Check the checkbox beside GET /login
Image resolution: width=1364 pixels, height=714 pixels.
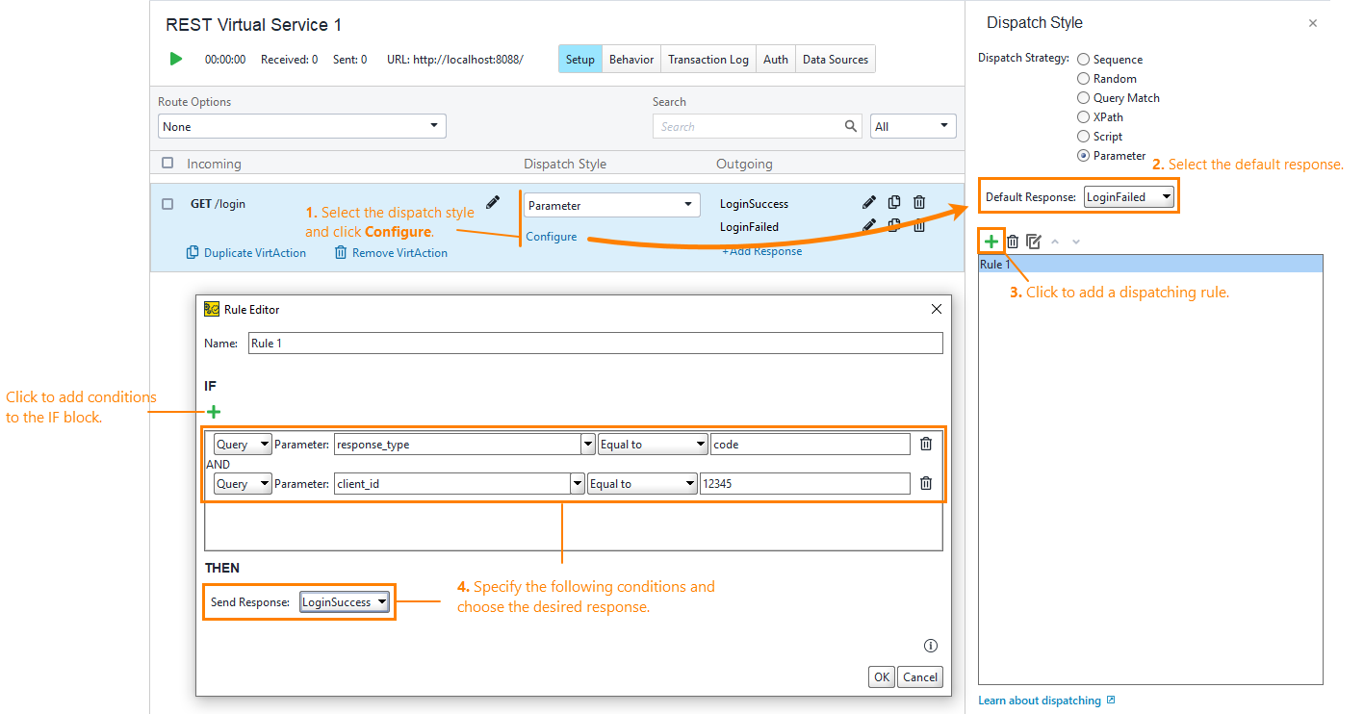coord(167,203)
